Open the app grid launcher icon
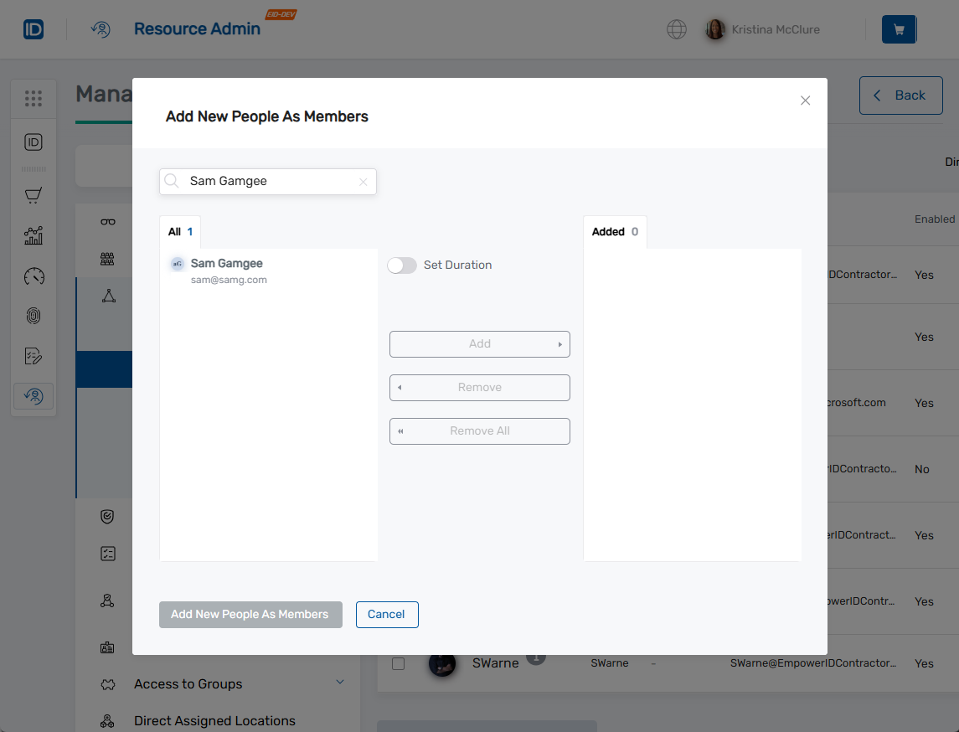 [34, 98]
